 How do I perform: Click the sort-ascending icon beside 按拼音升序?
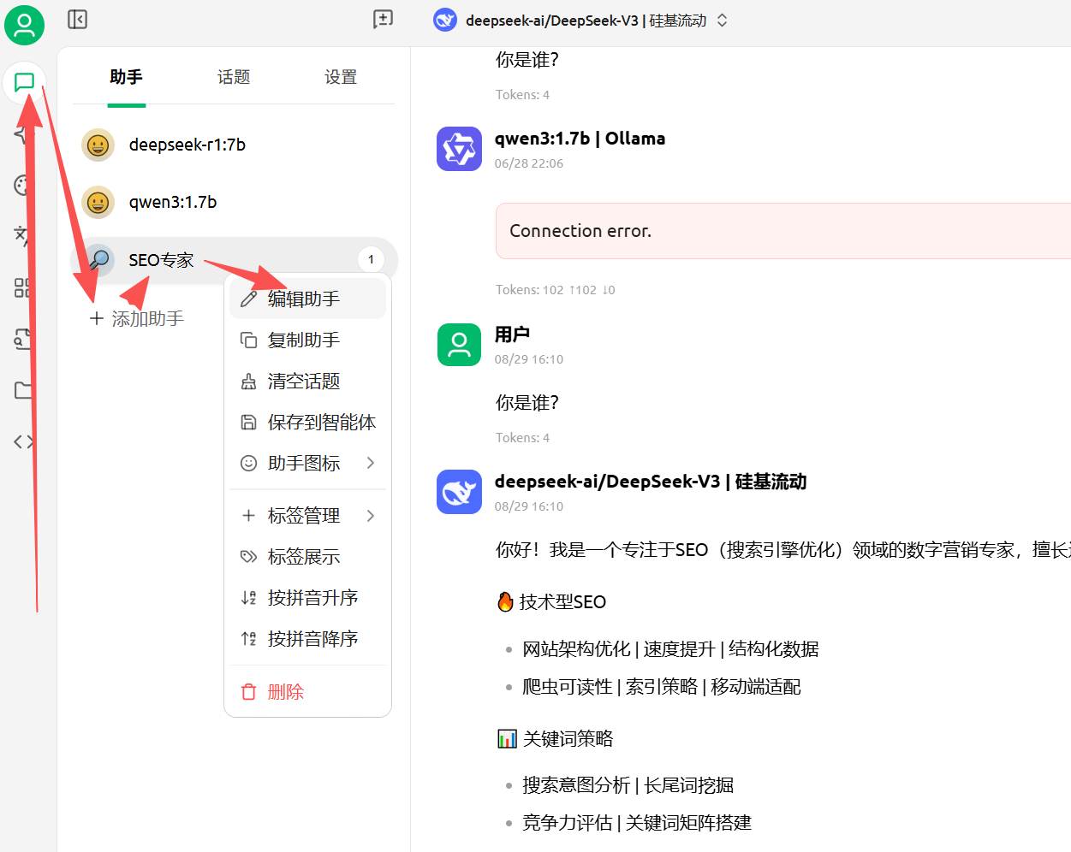tap(248, 597)
